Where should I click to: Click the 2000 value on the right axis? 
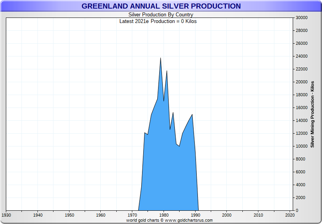click(301, 198)
